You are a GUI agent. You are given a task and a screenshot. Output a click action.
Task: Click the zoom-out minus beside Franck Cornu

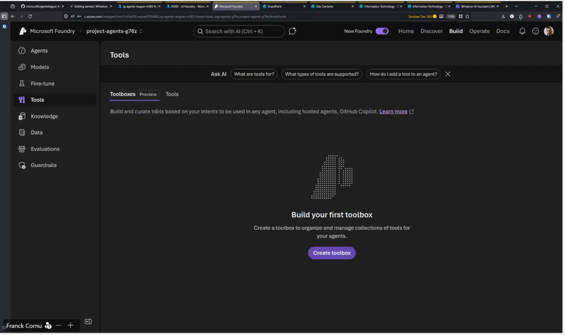58,326
